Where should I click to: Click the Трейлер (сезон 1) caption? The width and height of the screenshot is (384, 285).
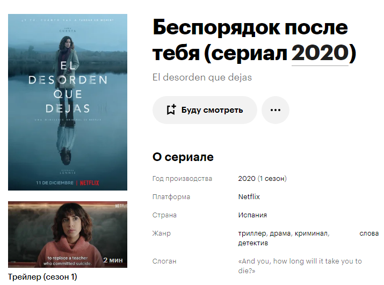[x=42, y=277]
